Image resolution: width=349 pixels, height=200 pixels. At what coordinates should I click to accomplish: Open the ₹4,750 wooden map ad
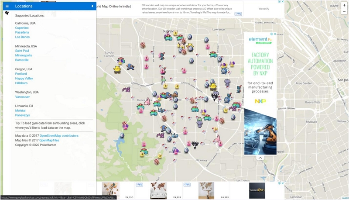(111, 190)
